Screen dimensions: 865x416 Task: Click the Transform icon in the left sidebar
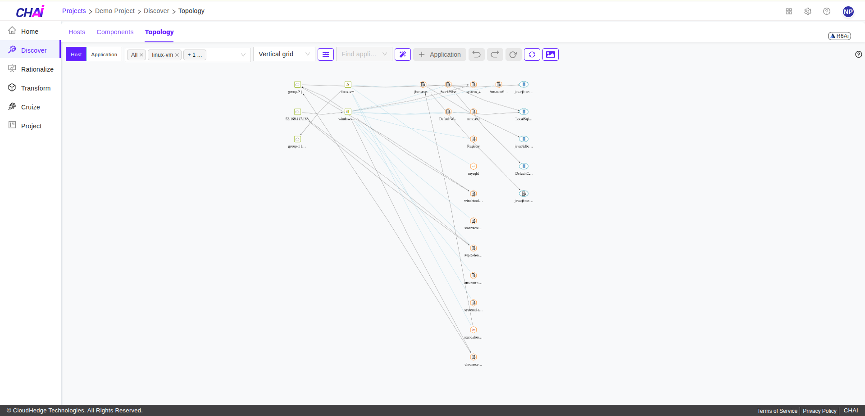[x=12, y=88]
